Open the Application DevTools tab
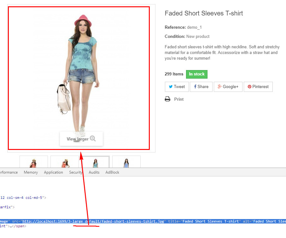Image resolution: width=286 pixels, height=238 pixels. pos(53,172)
